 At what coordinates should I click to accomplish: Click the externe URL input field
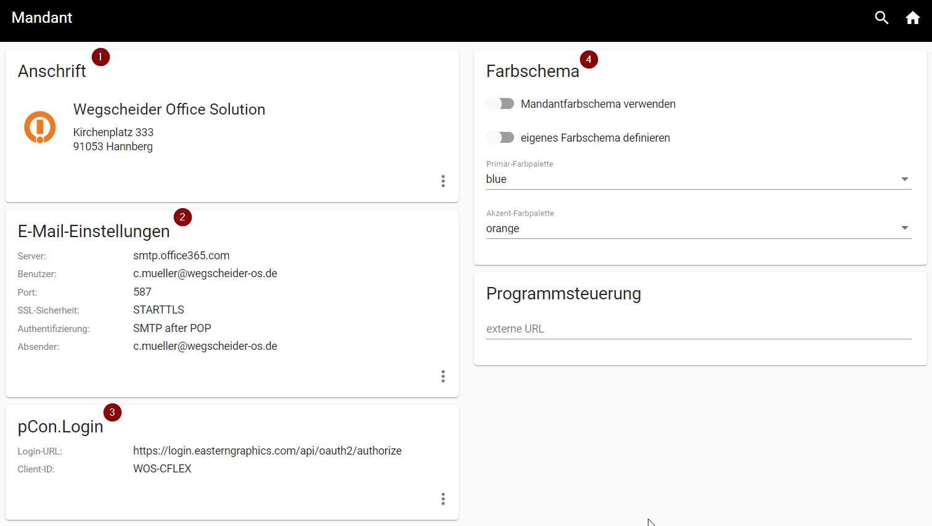point(698,329)
